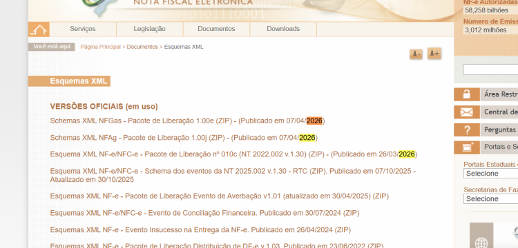518x248 pixels.
Task: Click the Portais e Serviços window icon
Action: point(467,147)
